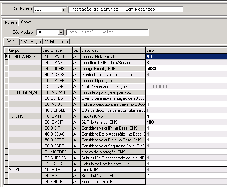This screenshot has width=227, height=187.
Task: Select the Chaves tab
Action: [27, 22]
